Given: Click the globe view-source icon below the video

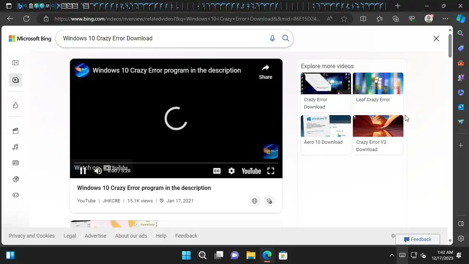Looking at the screenshot, I should [x=255, y=201].
